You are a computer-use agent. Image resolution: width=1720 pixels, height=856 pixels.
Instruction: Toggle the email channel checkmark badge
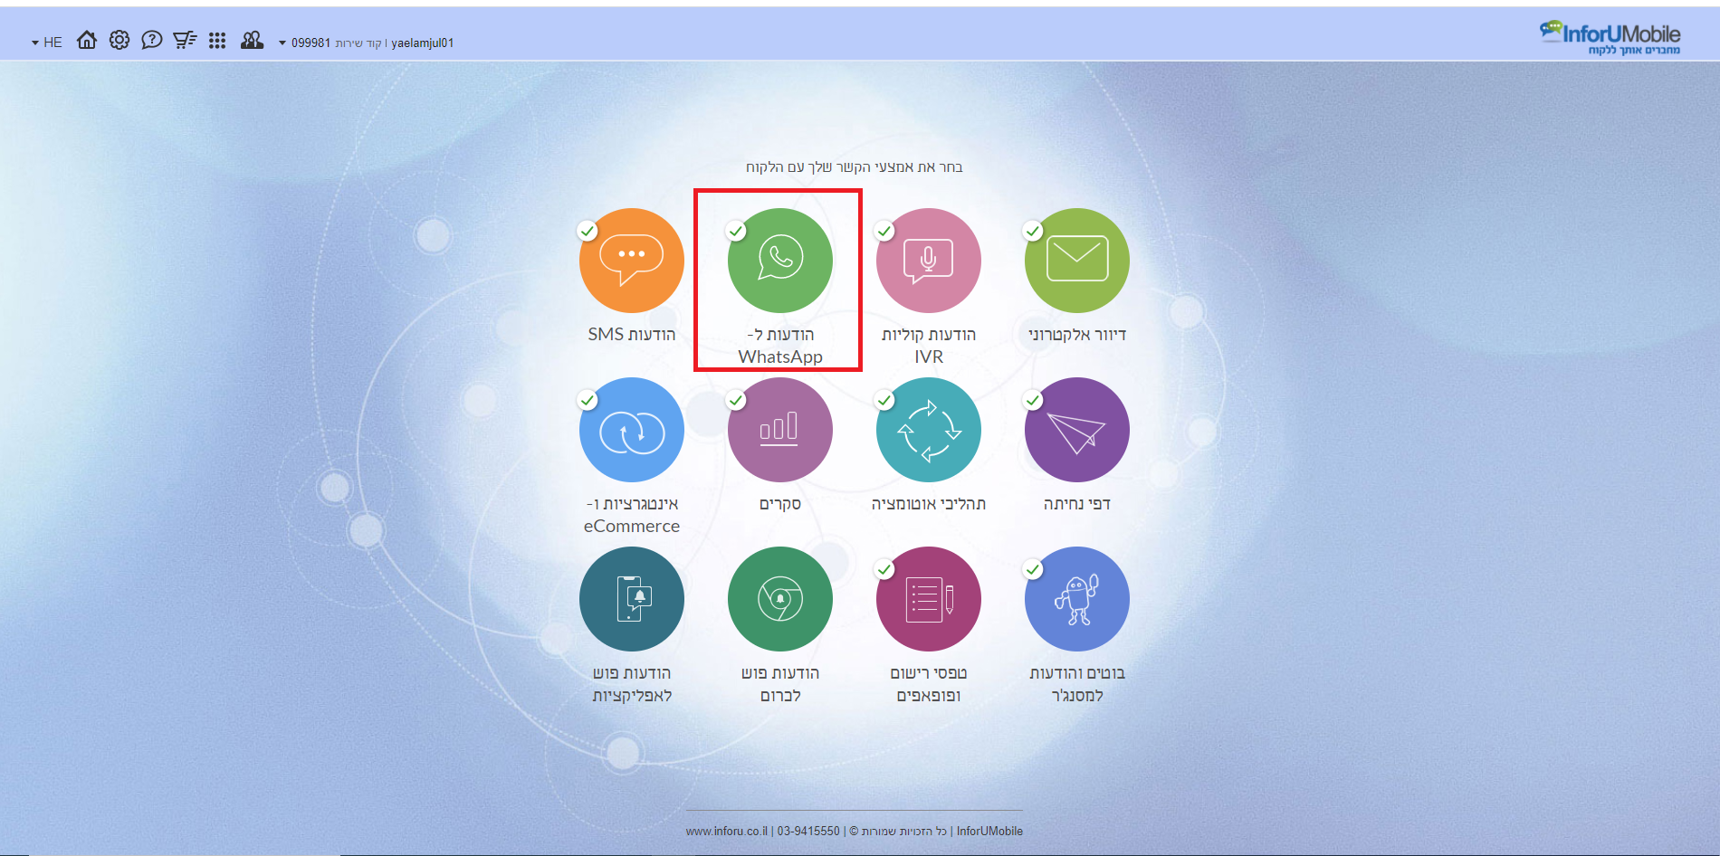click(x=1033, y=231)
